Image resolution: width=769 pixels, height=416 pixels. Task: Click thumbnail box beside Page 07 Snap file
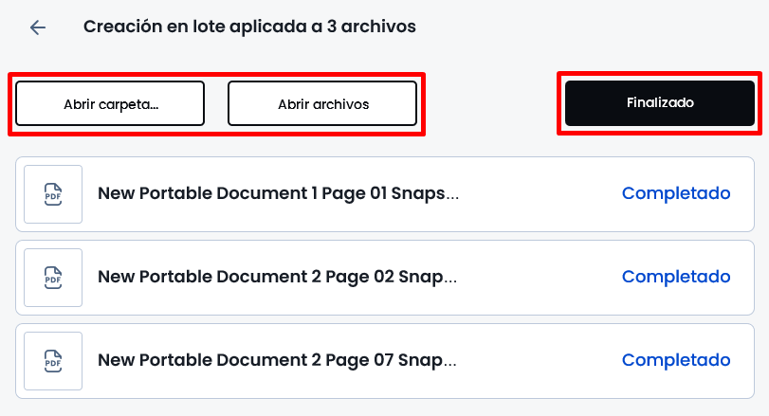53,361
